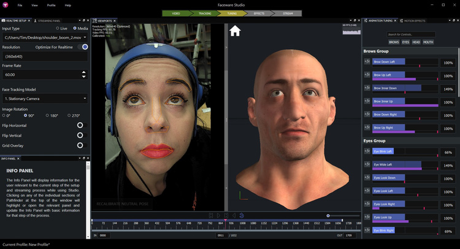Viewport: 460px width, 249px height.
Task: Float the Animation Tuning panel
Action: pyautogui.click(x=454, y=20)
